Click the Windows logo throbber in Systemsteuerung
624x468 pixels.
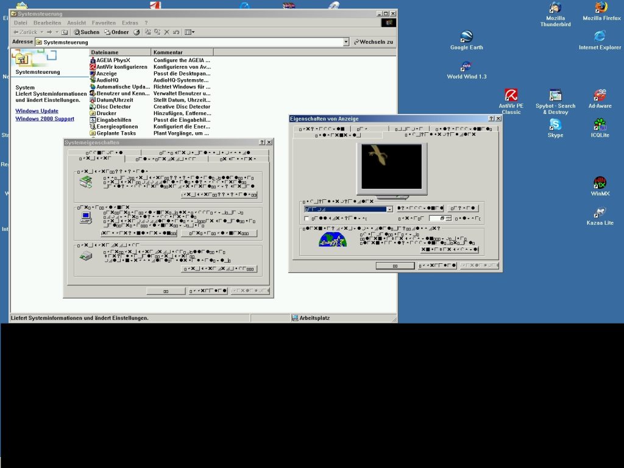coord(389,23)
